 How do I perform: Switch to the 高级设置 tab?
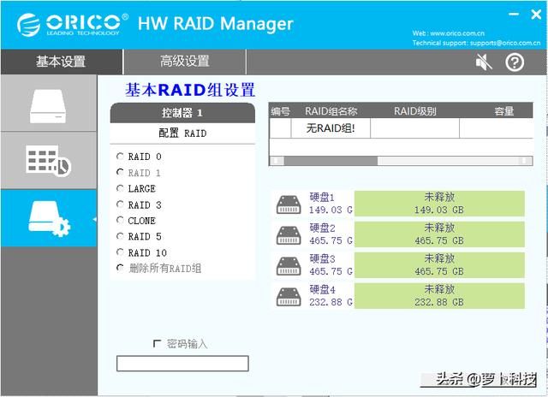click(x=185, y=62)
